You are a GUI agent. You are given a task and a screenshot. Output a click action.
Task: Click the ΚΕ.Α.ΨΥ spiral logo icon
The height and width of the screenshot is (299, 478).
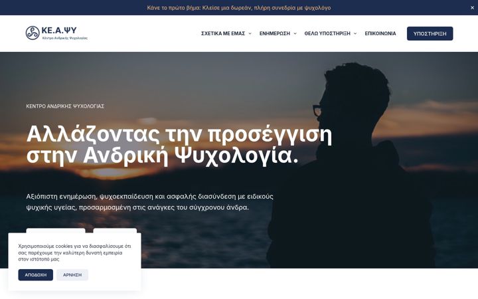33,33
